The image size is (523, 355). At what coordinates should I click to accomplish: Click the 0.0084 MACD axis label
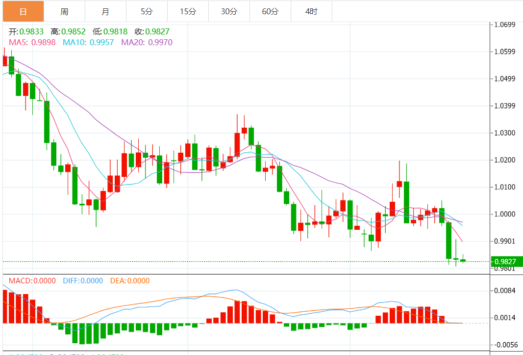(505, 291)
